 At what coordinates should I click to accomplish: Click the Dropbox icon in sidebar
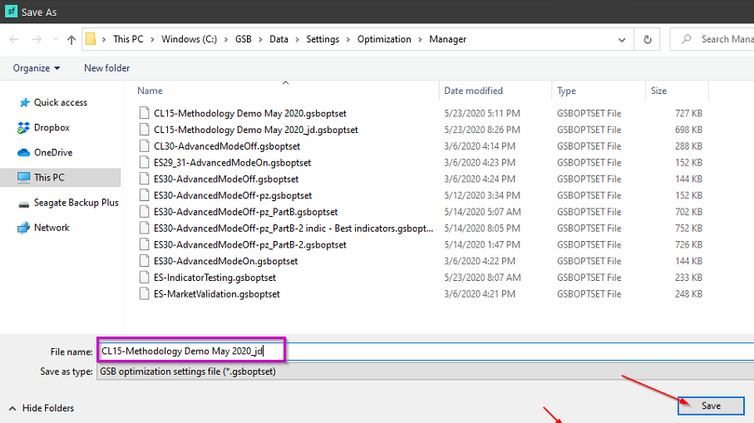23,128
